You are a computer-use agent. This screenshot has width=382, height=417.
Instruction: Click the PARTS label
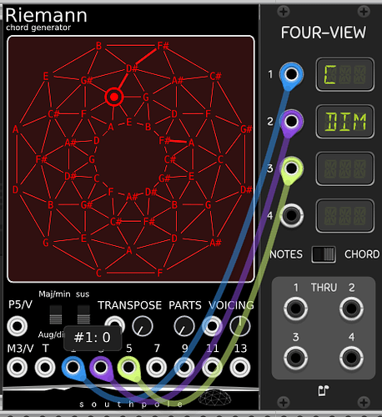tap(185, 305)
